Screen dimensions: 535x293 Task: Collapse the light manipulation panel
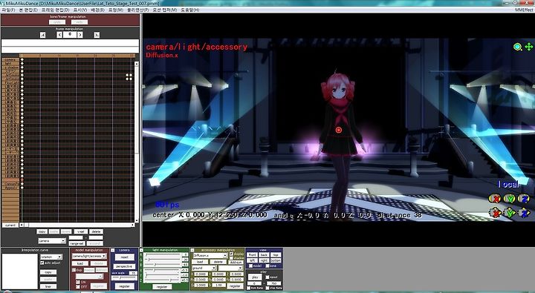[x=141, y=251]
